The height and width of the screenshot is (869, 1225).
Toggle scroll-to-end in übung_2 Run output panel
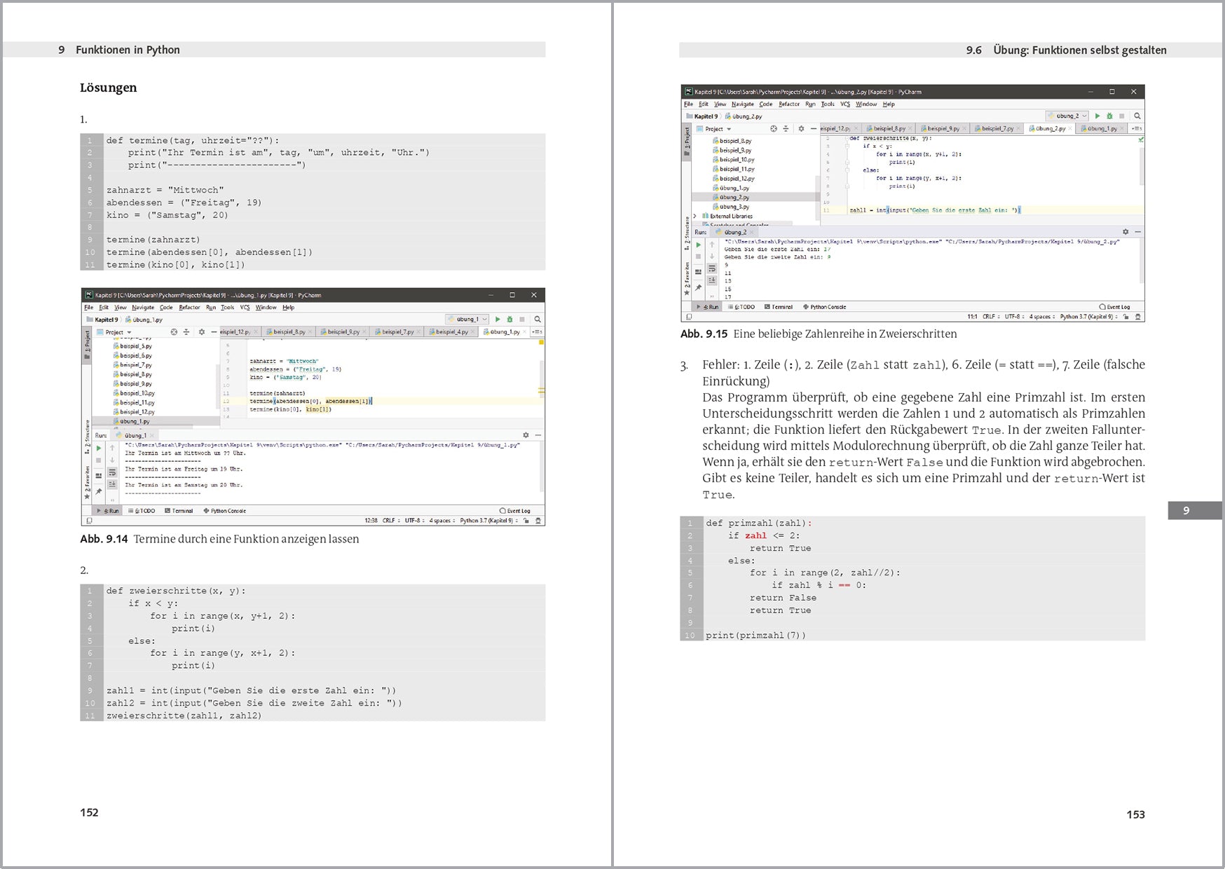(712, 280)
